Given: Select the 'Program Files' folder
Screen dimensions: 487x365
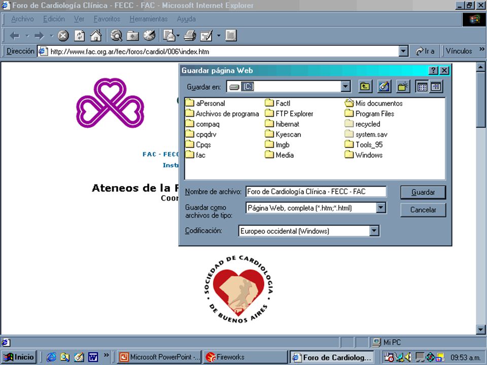Looking at the screenshot, I should (x=370, y=114).
